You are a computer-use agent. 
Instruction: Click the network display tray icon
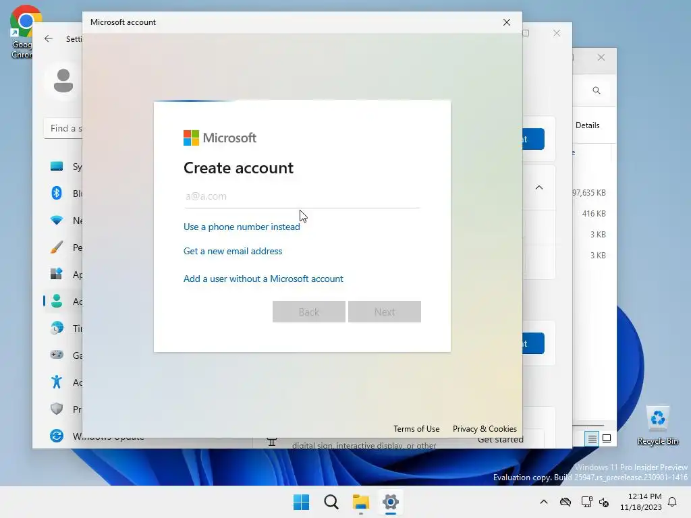pyautogui.click(x=586, y=502)
